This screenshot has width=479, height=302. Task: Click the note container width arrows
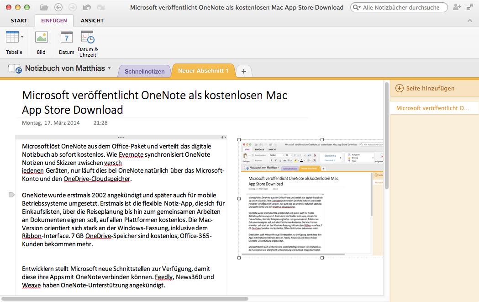(x=224, y=137)
